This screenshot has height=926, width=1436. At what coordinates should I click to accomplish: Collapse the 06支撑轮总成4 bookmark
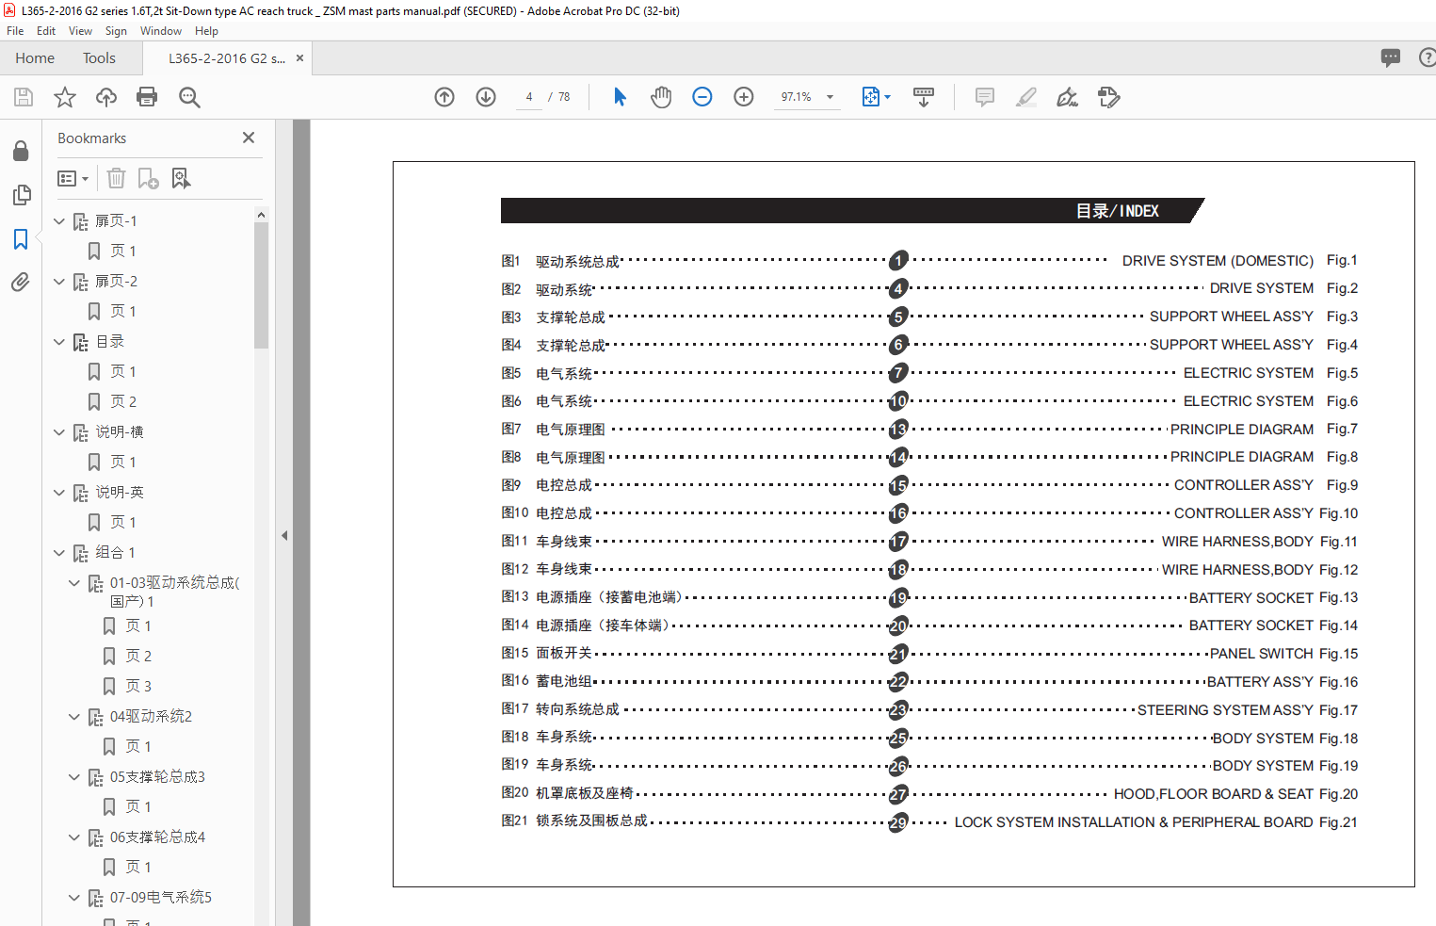coord(74,837)
